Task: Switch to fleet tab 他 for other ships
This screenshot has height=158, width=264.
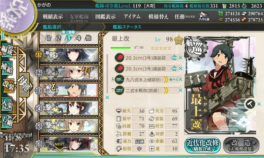Action: coord(88,38)
